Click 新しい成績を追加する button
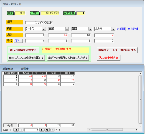 coord(23,50)
